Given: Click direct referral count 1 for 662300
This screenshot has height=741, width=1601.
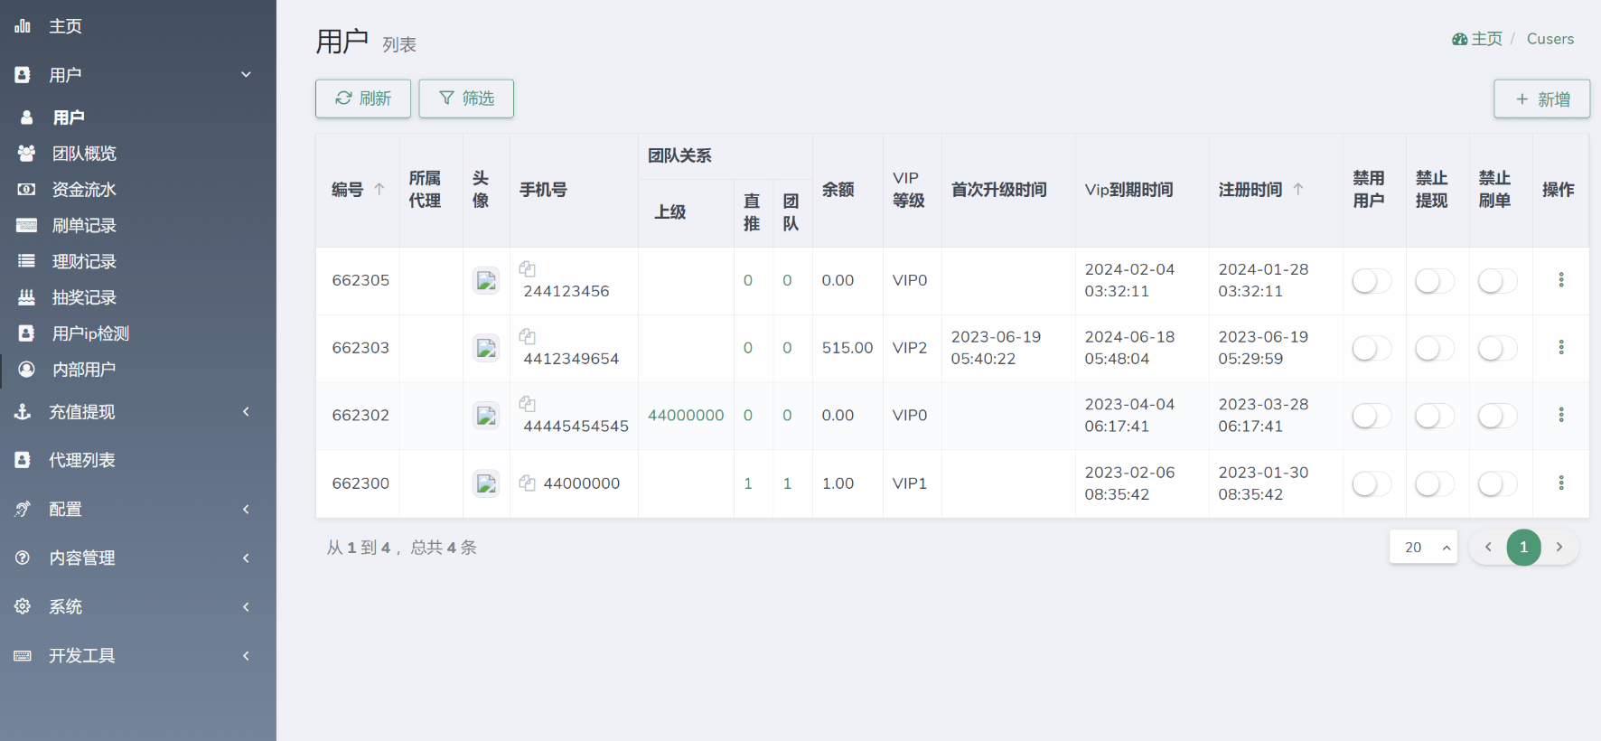Looking at the screenshot, I should point(748,483).
